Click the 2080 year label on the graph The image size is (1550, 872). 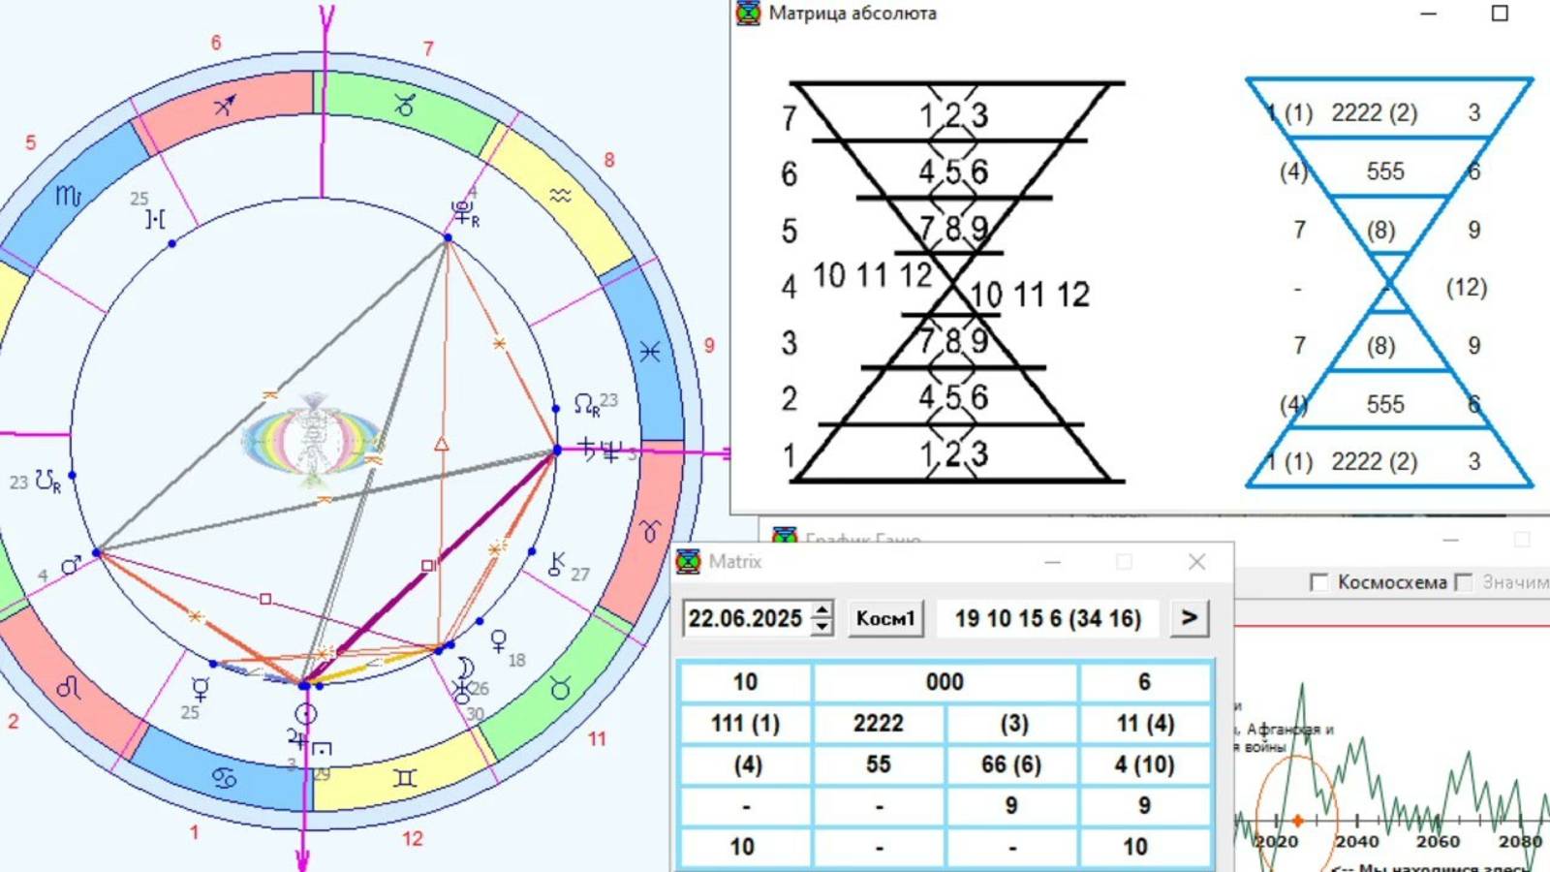(1520, 842)
